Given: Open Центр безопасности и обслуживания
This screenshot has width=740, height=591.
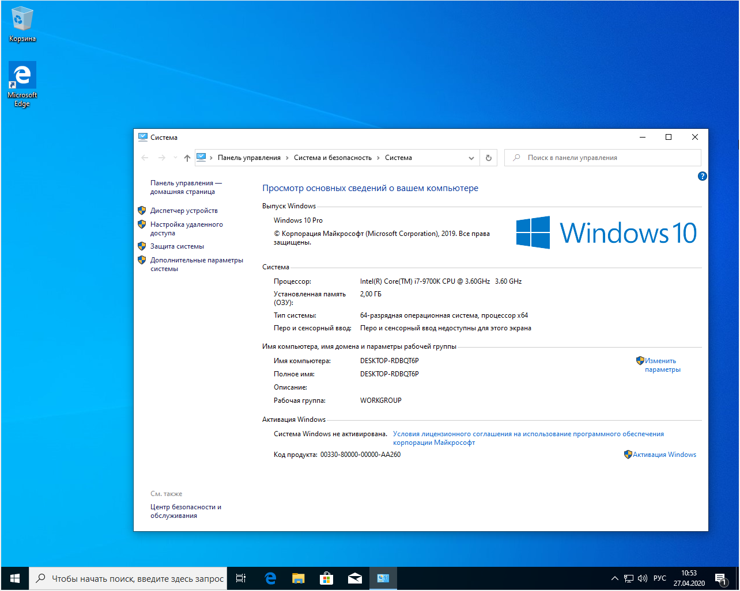Looking at the screenshot, I should pyautogui.click(x=186, y=511).
